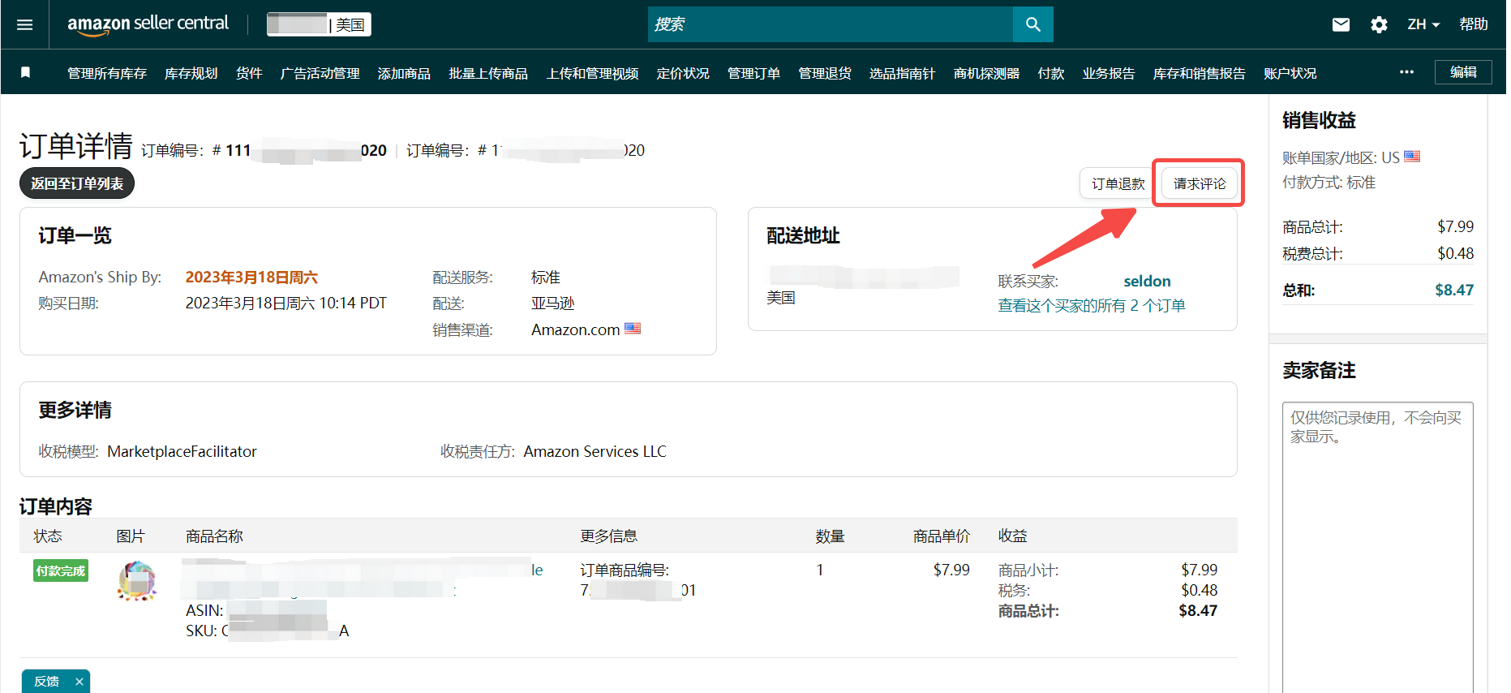
Task: Open 管理所有库存 menu item
Action: [107, 73]
